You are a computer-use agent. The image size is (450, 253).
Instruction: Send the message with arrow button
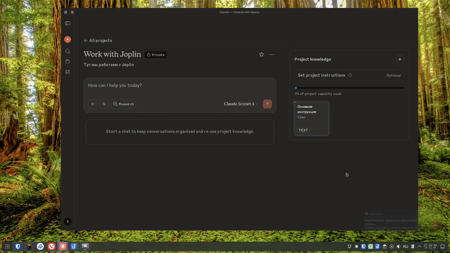[x=268, y=104]
